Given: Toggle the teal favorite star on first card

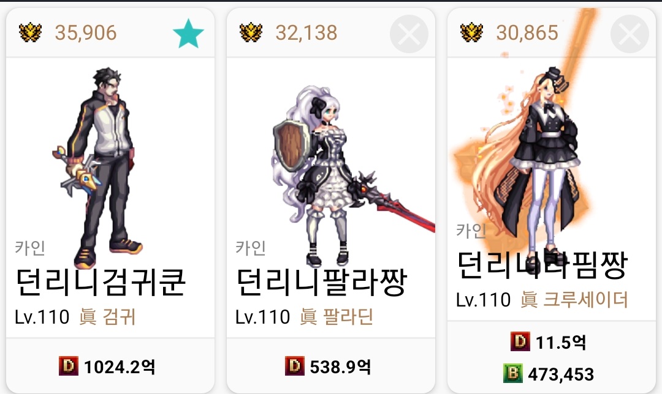Looking at the screenshot, I should tap(188, 33).
